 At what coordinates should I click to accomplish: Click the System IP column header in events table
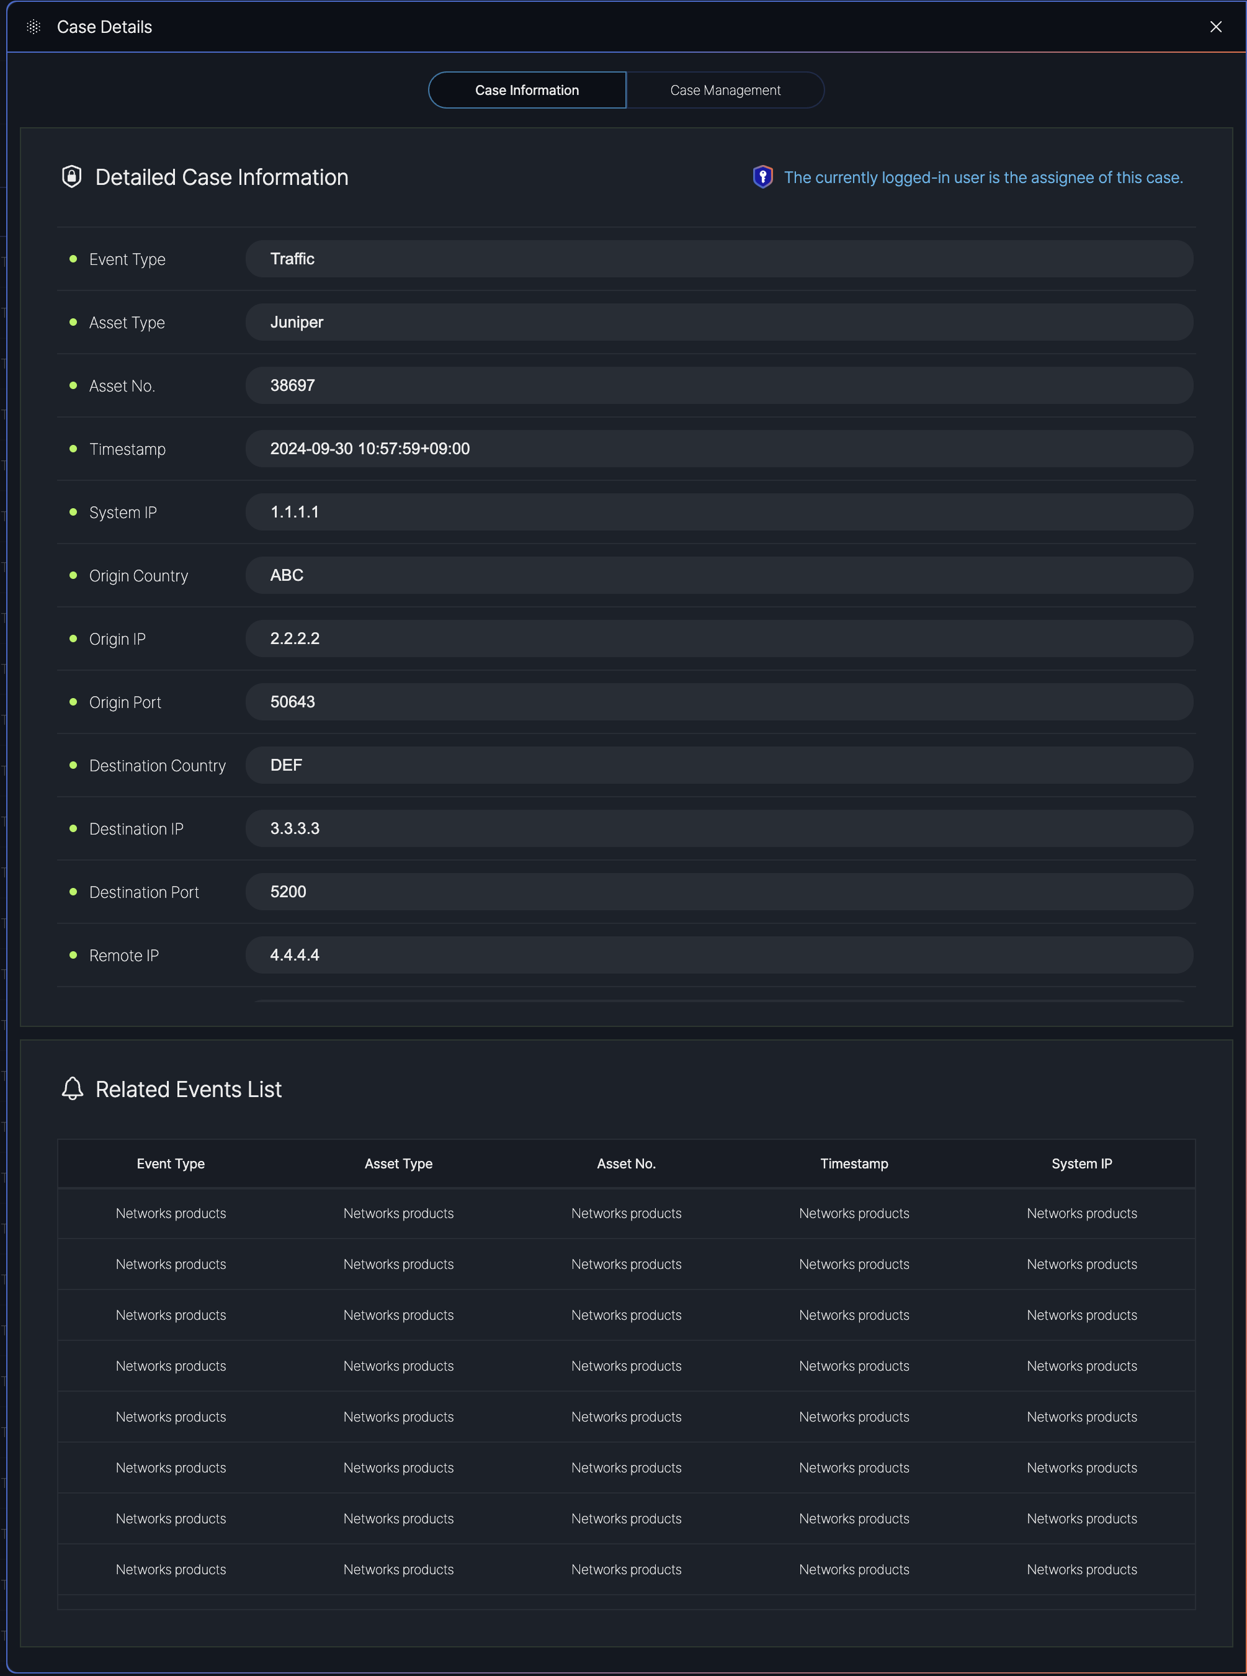[1081, 1163]
